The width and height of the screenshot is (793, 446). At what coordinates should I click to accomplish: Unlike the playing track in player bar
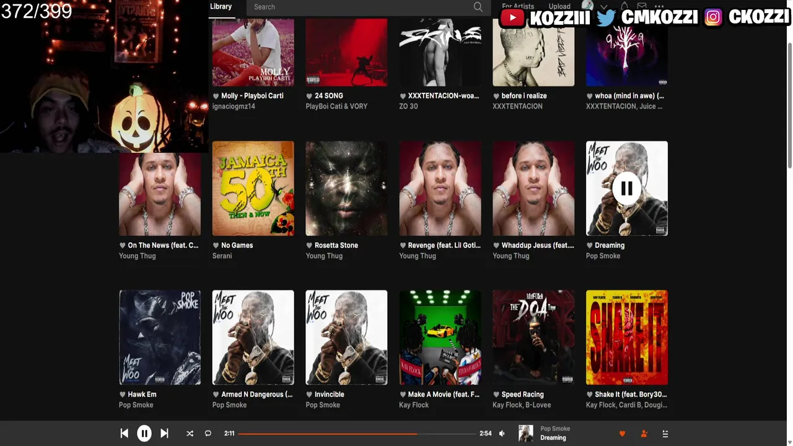pos(622,434)
